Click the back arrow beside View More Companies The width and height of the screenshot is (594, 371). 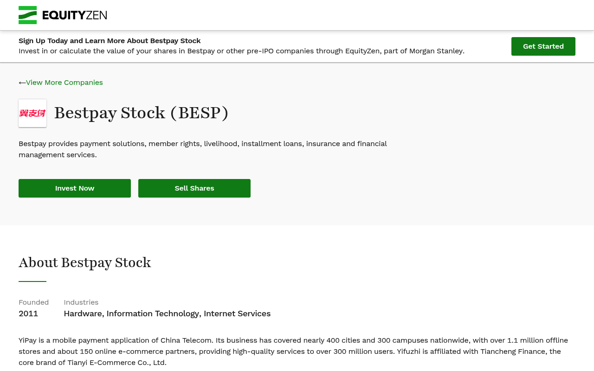pos(22,83)
